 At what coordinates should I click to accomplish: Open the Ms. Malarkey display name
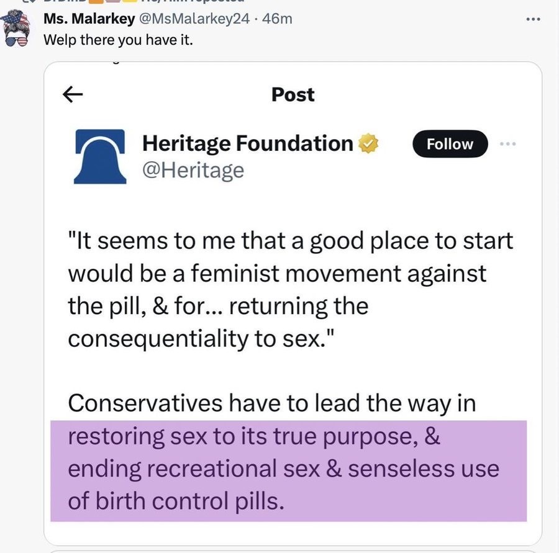89,19
